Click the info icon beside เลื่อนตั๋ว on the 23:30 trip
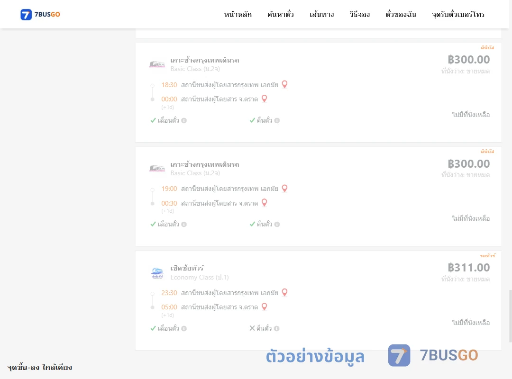Viewport: 512px width, 379px height. point(184,328)
